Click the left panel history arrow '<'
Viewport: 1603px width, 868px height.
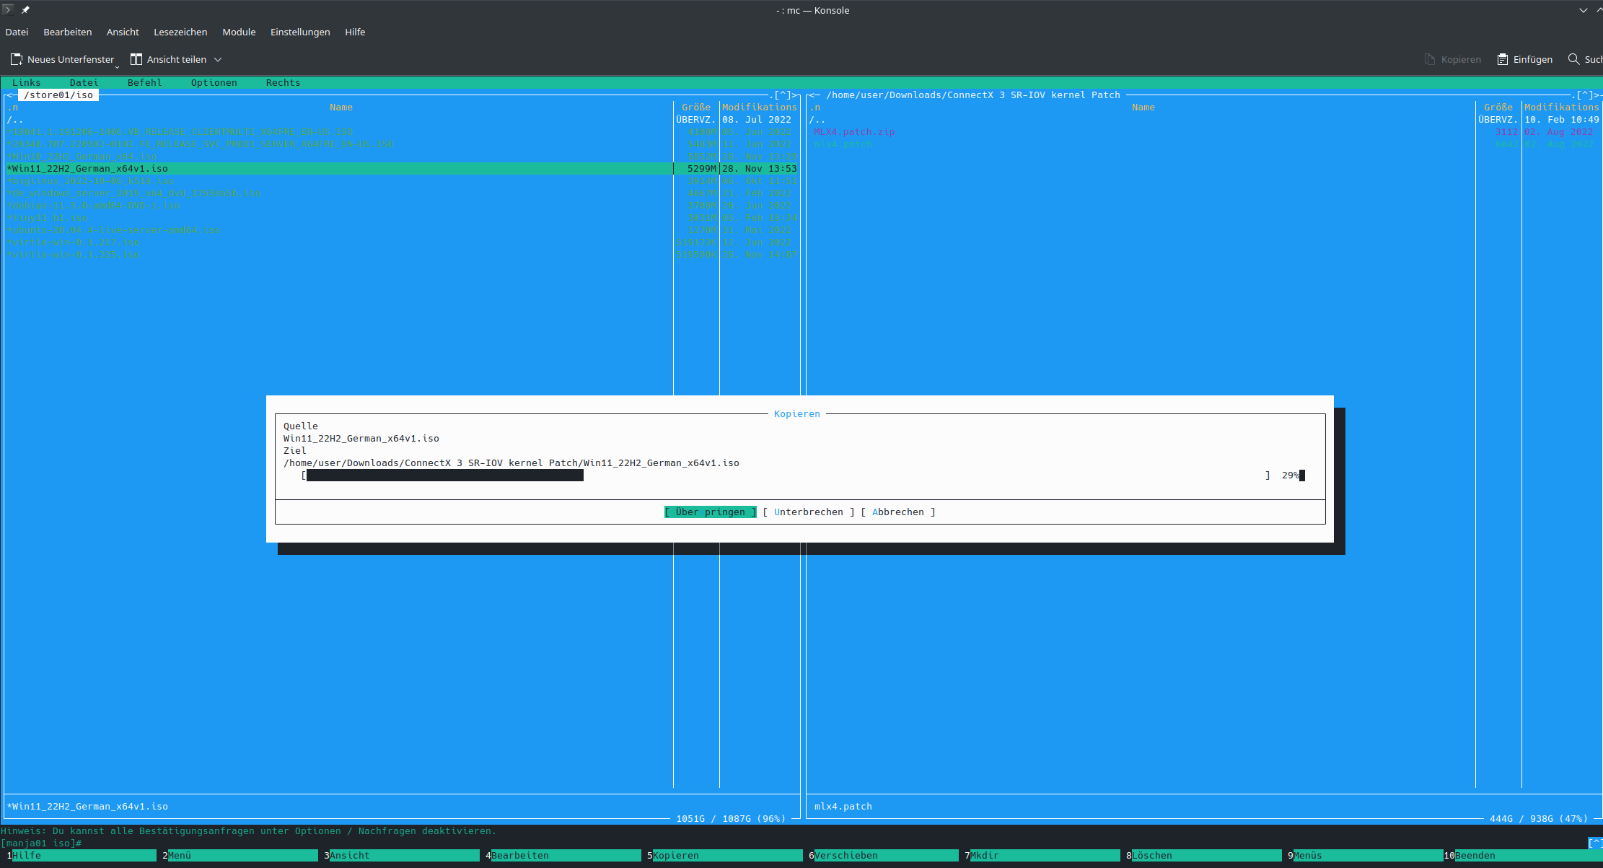[x=9, y=95]
